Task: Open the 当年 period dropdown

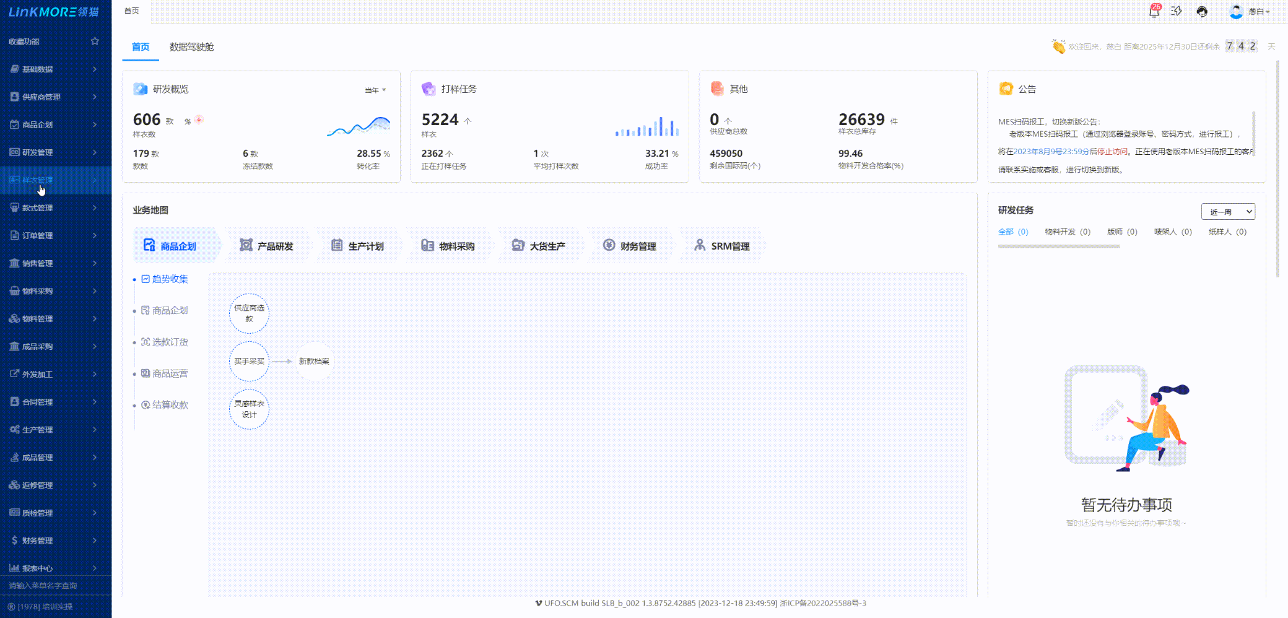Action: tap(375, 90)
